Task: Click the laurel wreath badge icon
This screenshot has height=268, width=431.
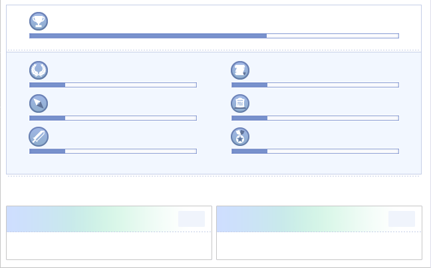Action: point(39,70)
